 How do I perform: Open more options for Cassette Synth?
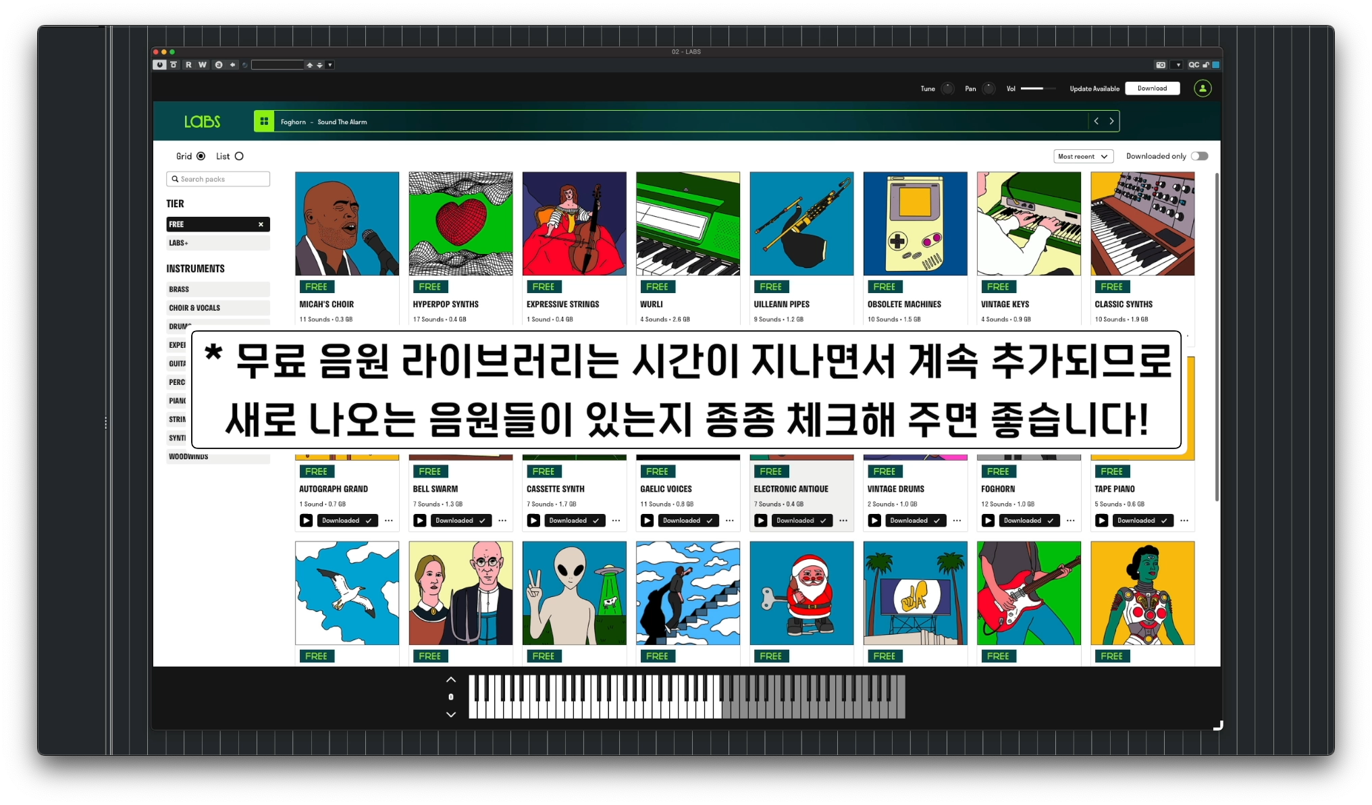coord(616,521)
